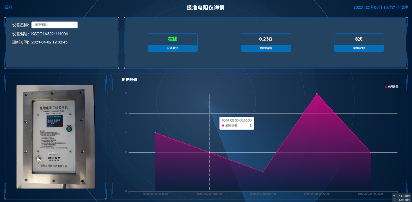Click the pink legend dot marker
Image resolution: width=412 pixels, height=202 pixels.
point(386,87)
